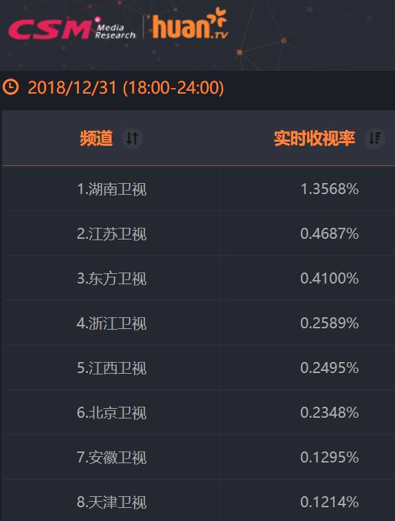
Task: Click the 0.2589% rating value
Action: 329,323
